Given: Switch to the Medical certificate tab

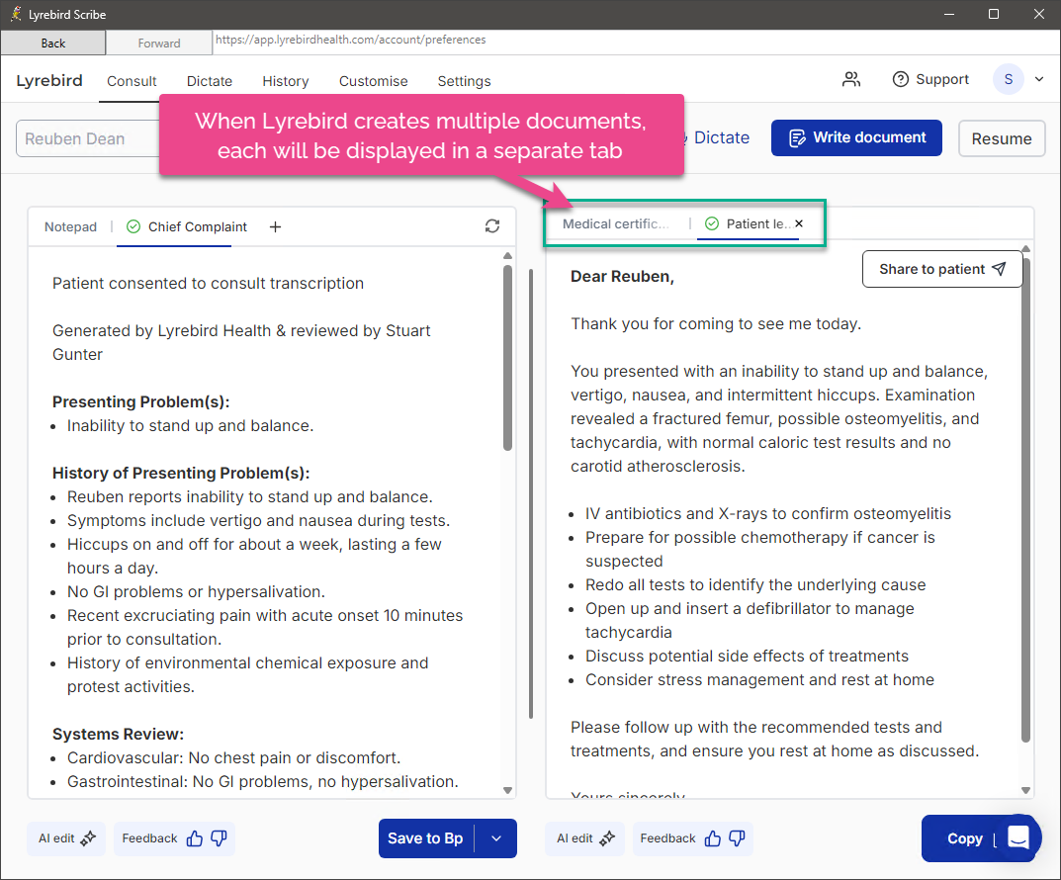Looking at the screenshot, I should tap(616, 223).
